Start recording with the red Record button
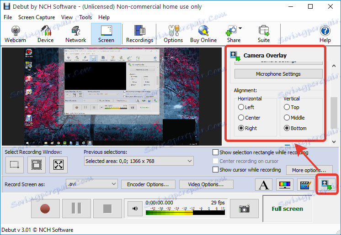The width and height of the screenshot is (341, 235). (45, 209)
